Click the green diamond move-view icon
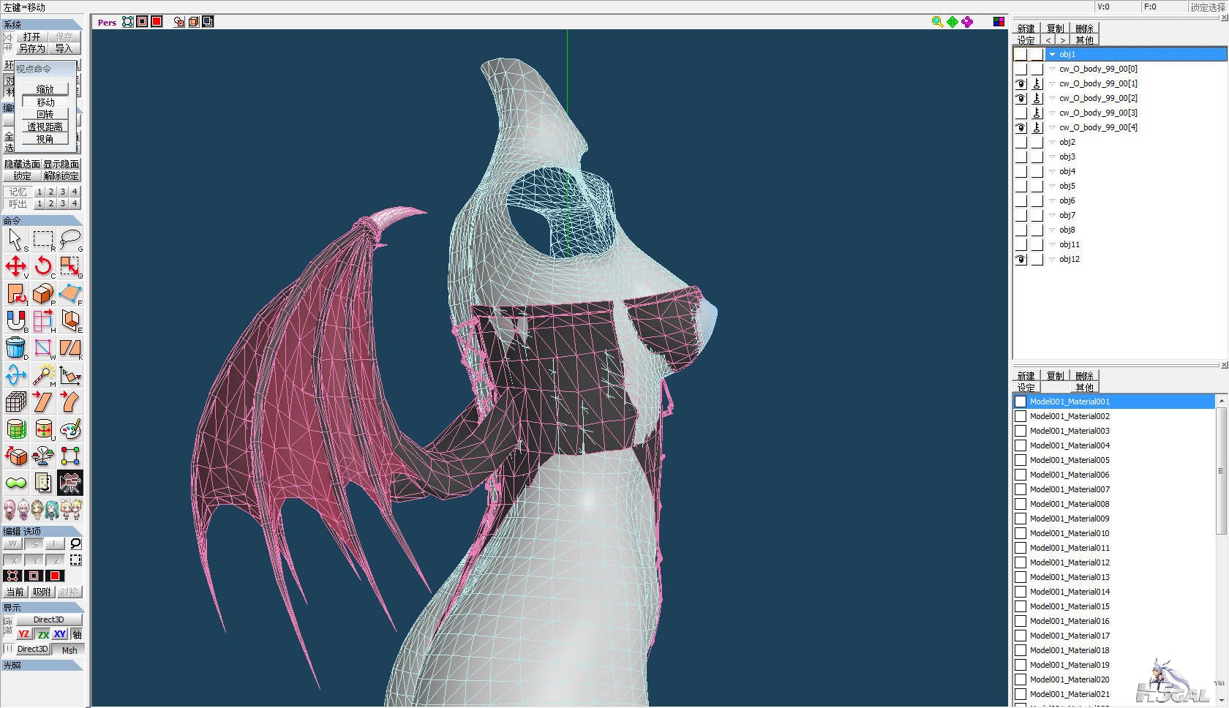 [x=952, y=22]
